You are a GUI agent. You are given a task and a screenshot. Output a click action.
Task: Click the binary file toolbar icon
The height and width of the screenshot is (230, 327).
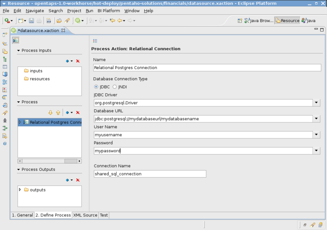(x=49, y=20)
